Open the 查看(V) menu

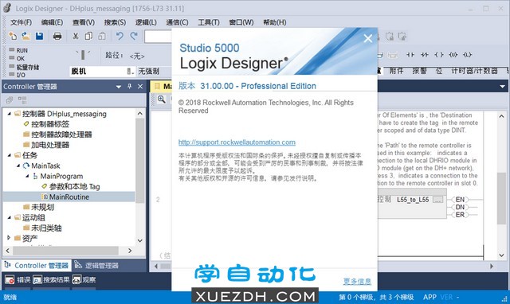(x=84, y=22)
